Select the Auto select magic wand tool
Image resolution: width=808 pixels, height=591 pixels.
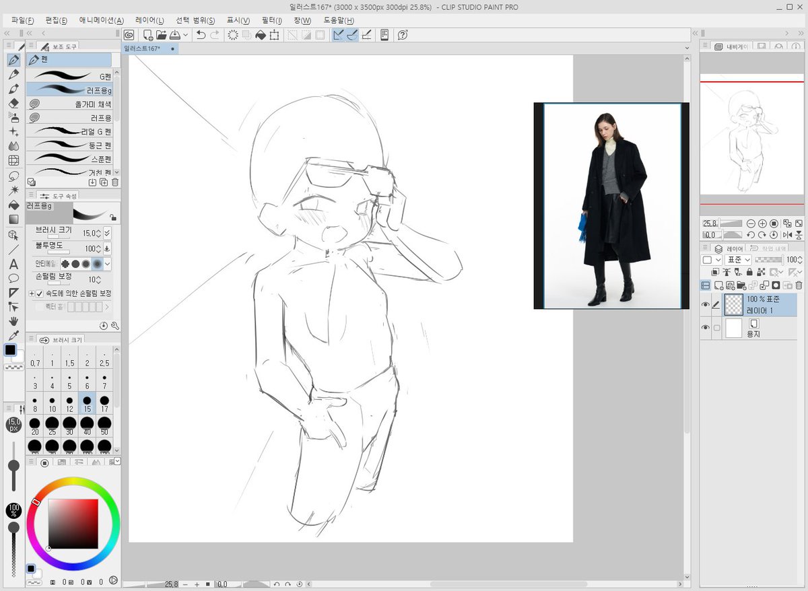(x=13, y=190)
